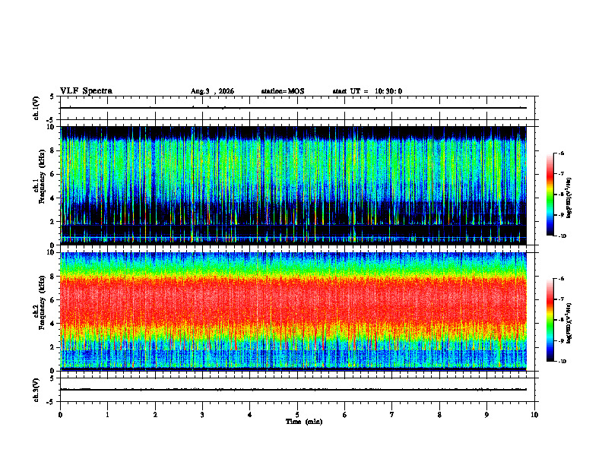Image resolution: width=602 pixels, height=465 pixels.
Task: Click the '10' kHz tick on ch.1 spectrogram
Action: pos(52,127)
